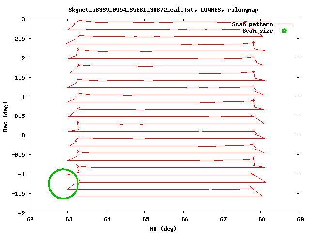Click the x-axis tick label 68
The height and width of the screenshot is (233, 310).
pyautogui.click(x=262, y=219)
